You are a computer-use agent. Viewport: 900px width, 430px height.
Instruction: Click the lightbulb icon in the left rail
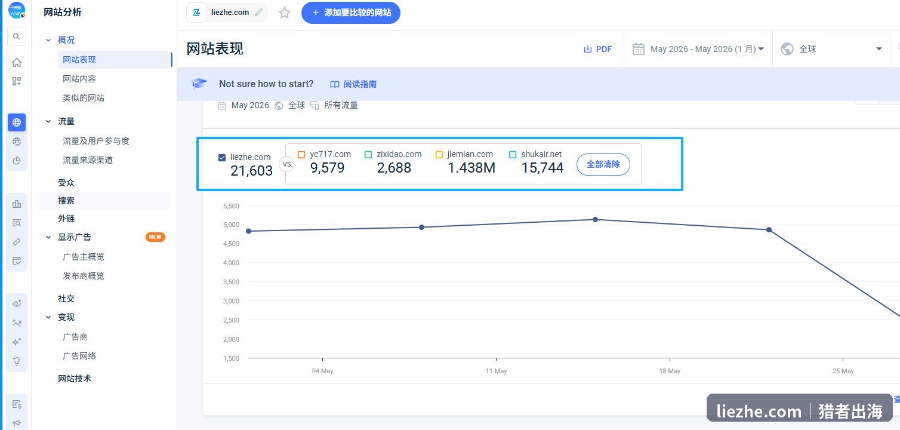pos(17,361)
